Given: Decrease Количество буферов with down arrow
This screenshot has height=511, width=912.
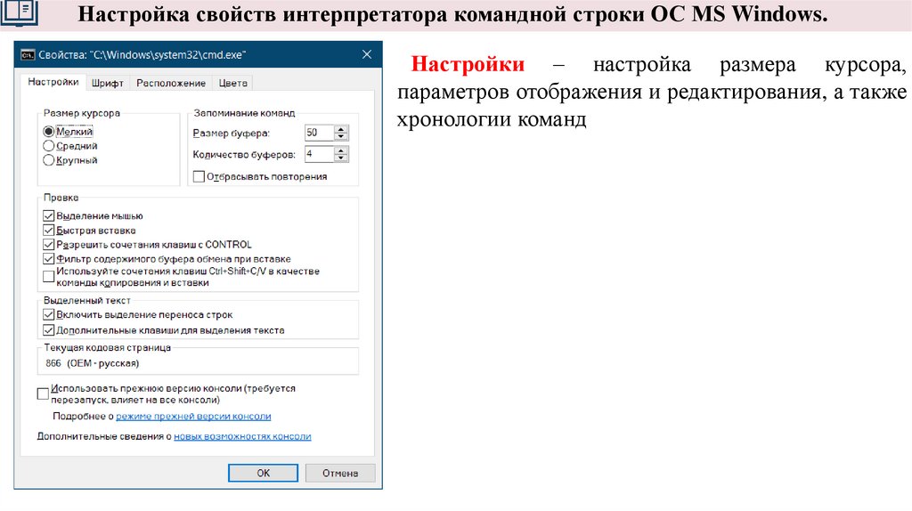Looking at the screenshot, I should coord(341,158).
